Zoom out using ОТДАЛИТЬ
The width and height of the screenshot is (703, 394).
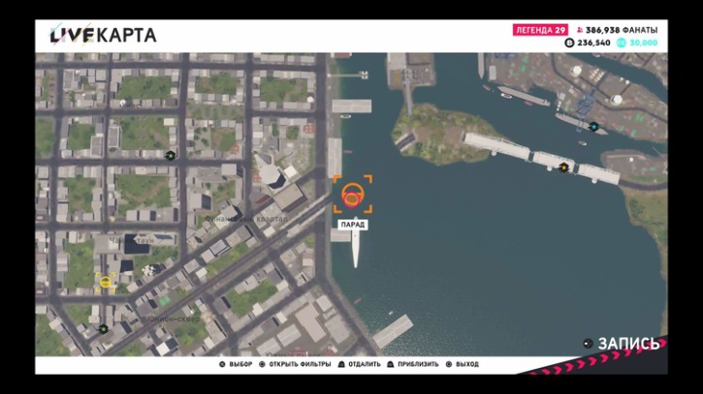(359, 364)
